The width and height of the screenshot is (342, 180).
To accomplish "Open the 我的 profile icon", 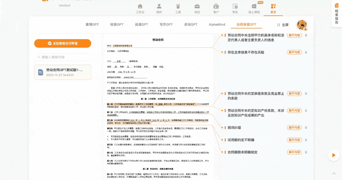I will click(159, 7).
